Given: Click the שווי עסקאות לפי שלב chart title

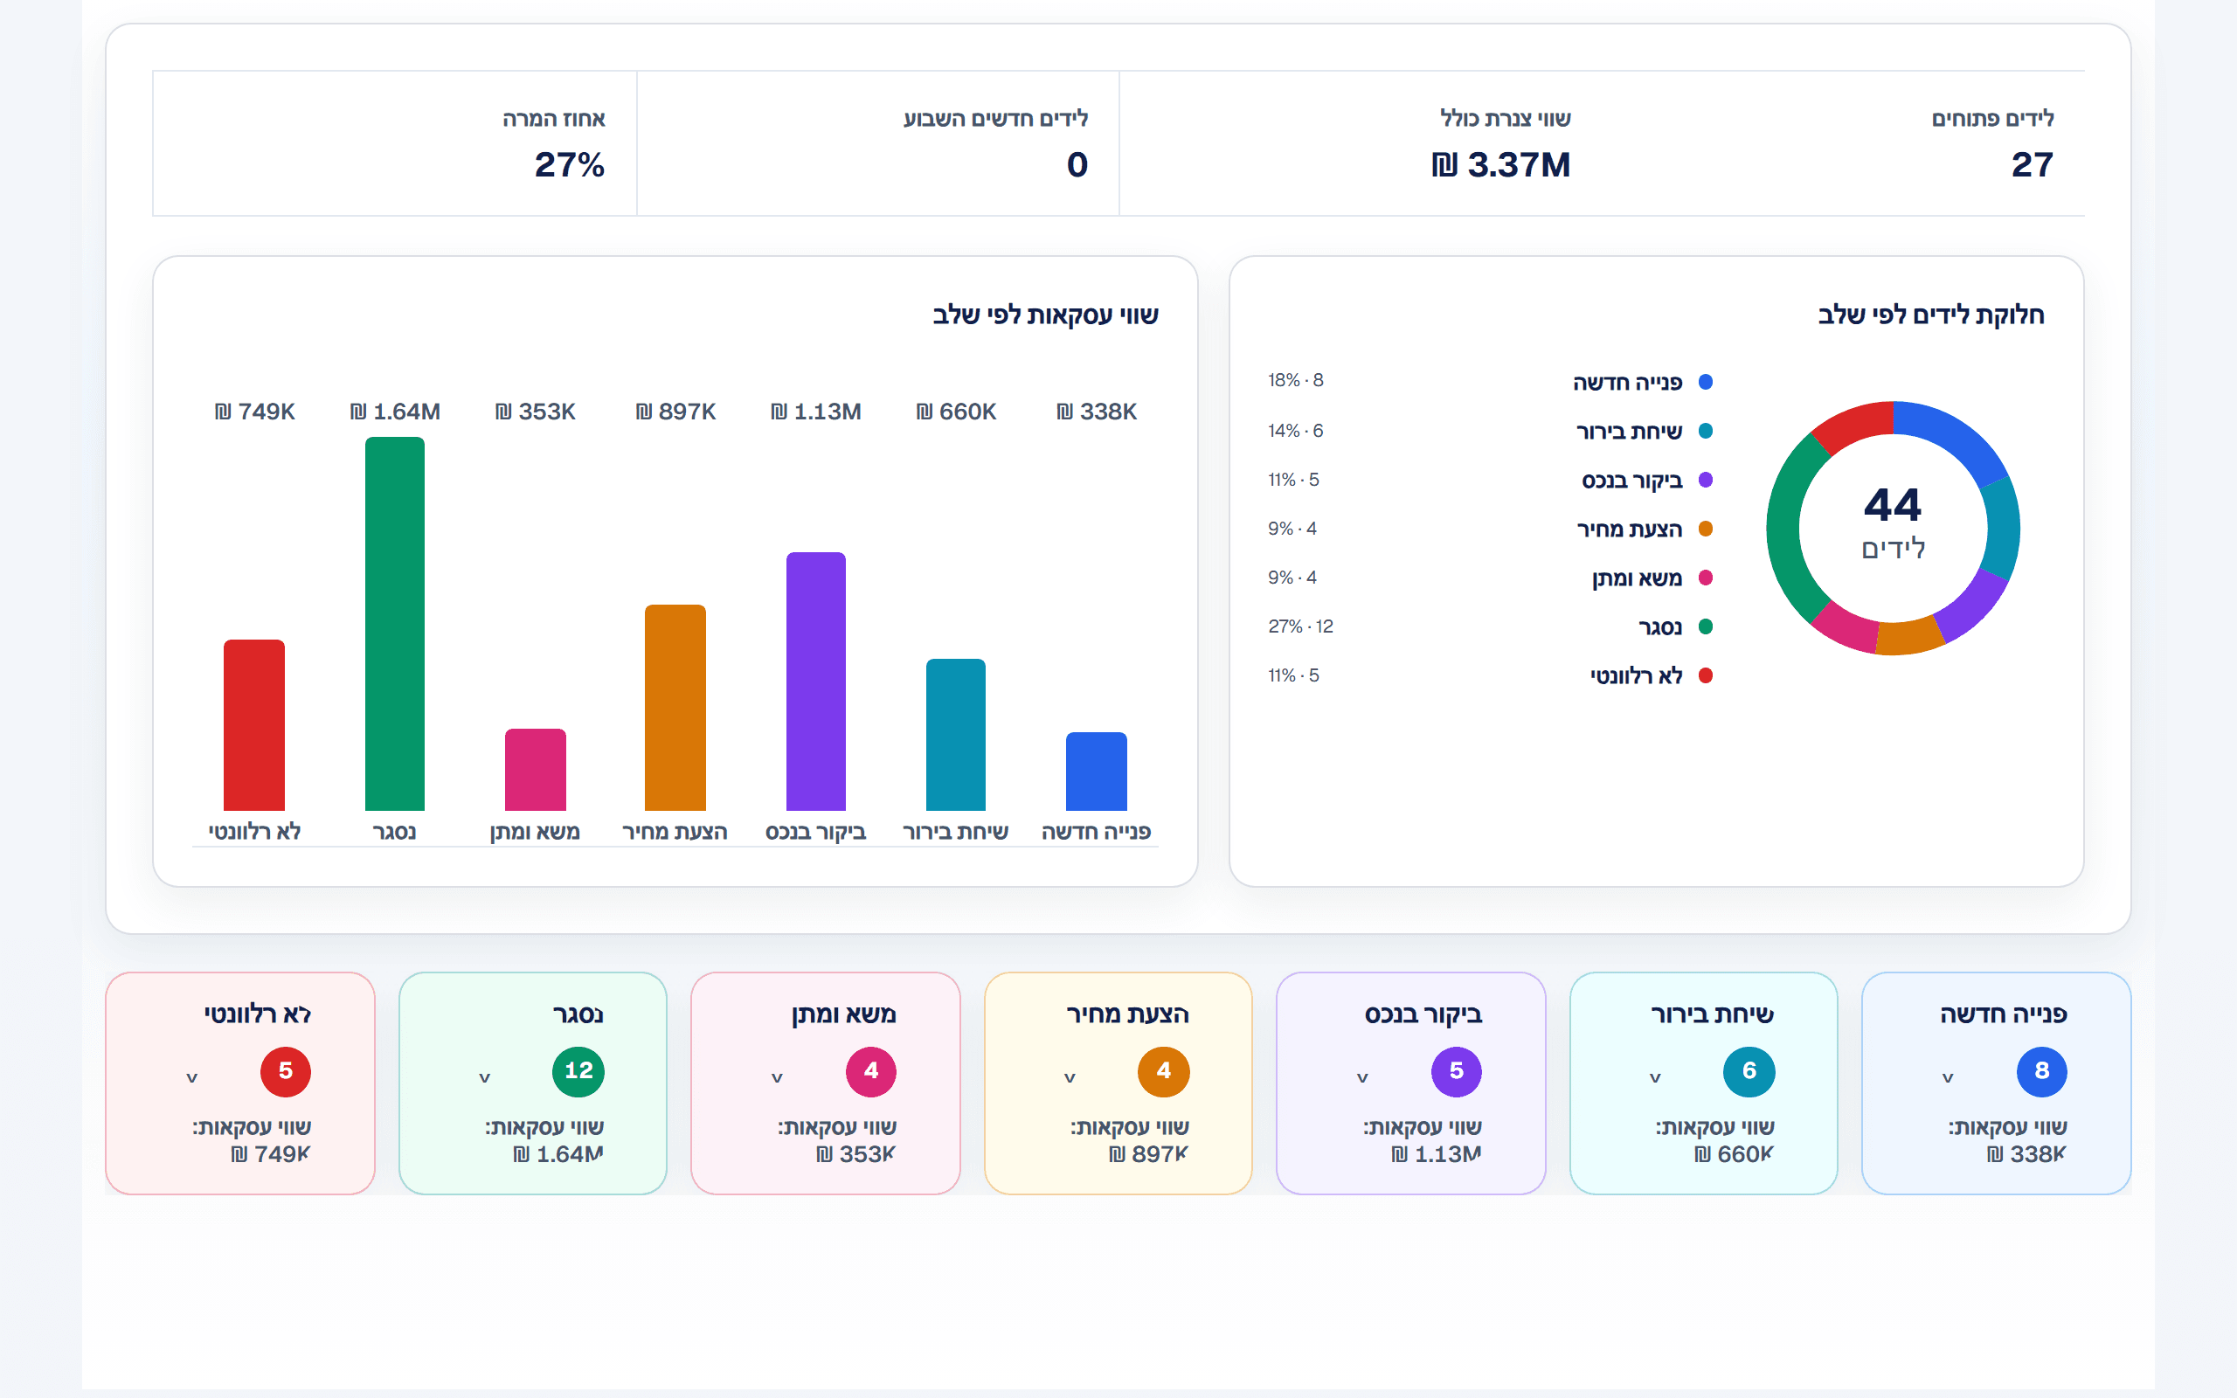Looking at the screenshot, I should (x=1045, y=315).
